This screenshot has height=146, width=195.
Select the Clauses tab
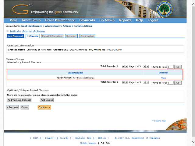click(x=33, y=36)
